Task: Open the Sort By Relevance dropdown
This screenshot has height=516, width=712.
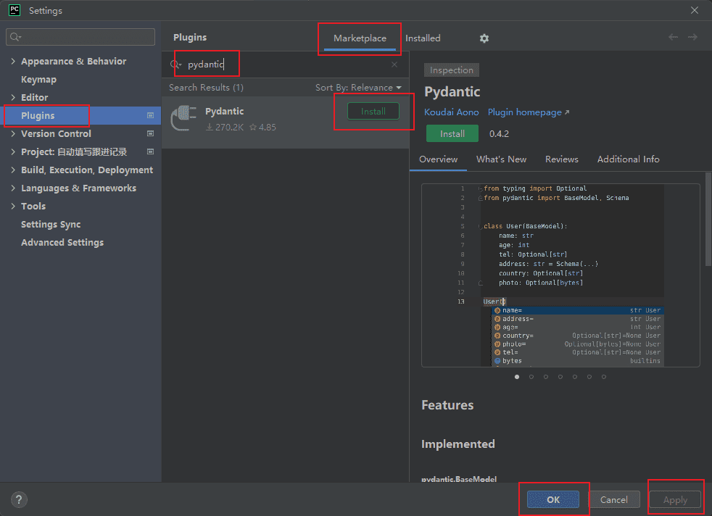Action: [358, 88]
